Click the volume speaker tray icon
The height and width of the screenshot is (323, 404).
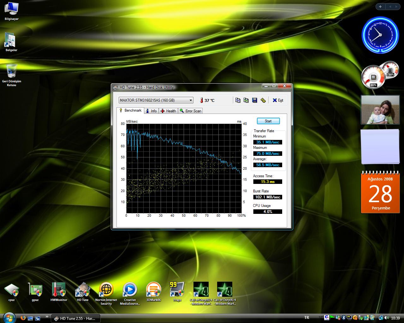coord(386,318)
